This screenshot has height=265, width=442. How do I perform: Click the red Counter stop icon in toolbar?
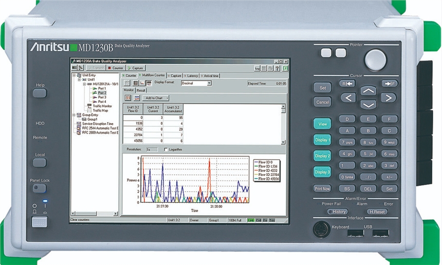[x=109, y=68]
